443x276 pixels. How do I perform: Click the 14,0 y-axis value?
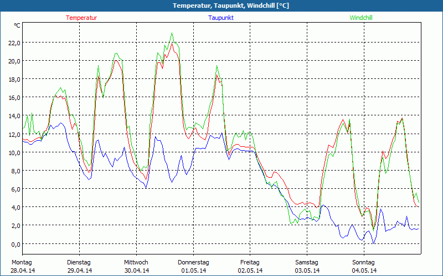click(14, 116)
